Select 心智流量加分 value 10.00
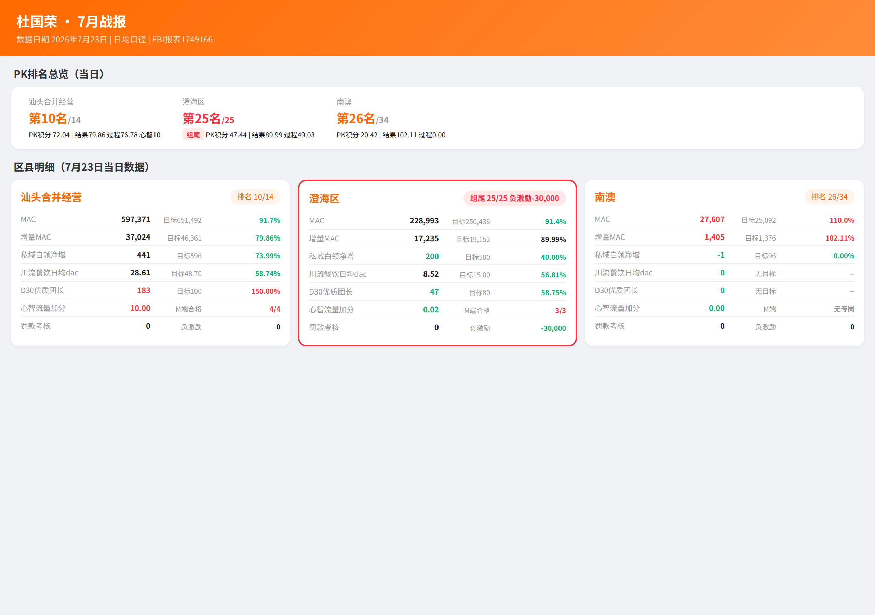Viewport: 875px width, 615px height. (x=140, y=308)
